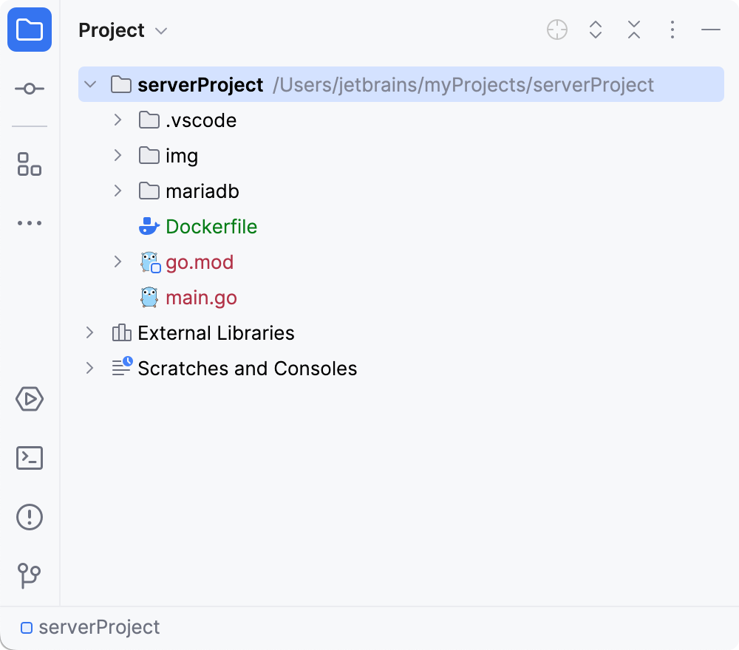
Task: Open the Structure tool window icon
Action: [x=30, y=164]
